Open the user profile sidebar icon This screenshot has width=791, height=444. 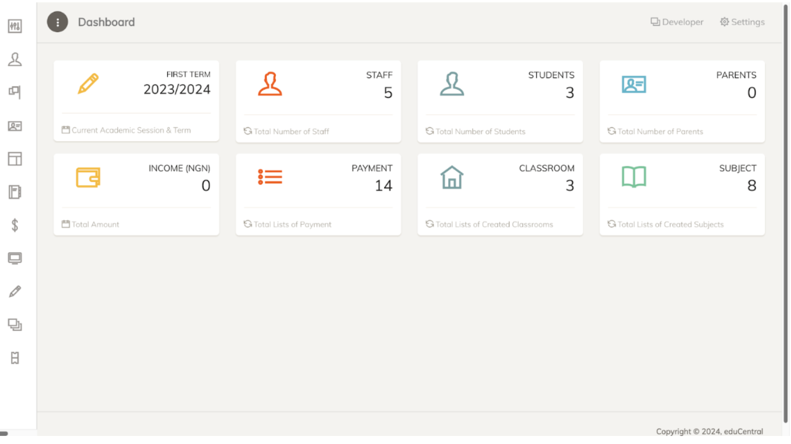point(15,59)
